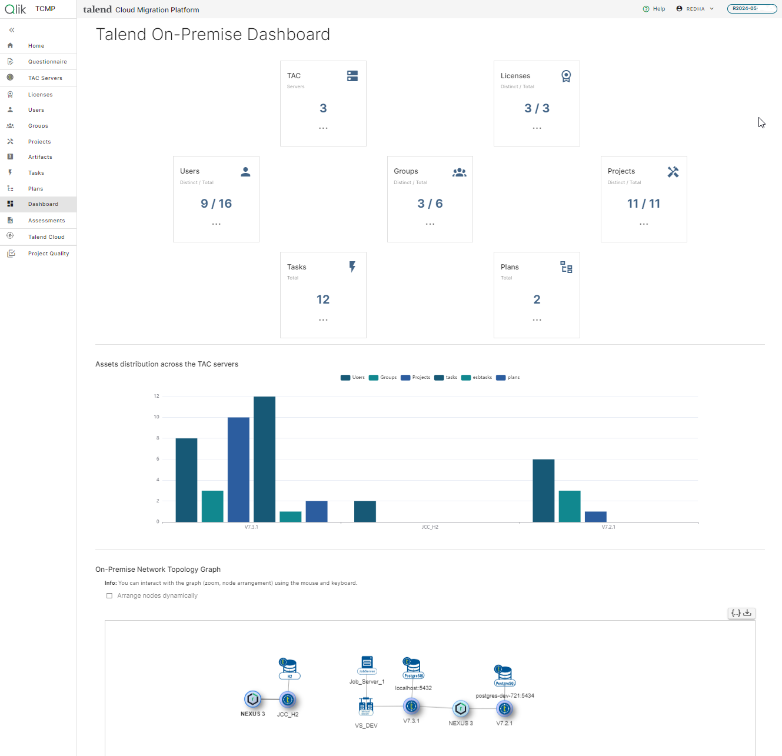Image resolution: width=782 pixels, height=756 pixels.
Task: Select the H2 database node
Action: 289,669
